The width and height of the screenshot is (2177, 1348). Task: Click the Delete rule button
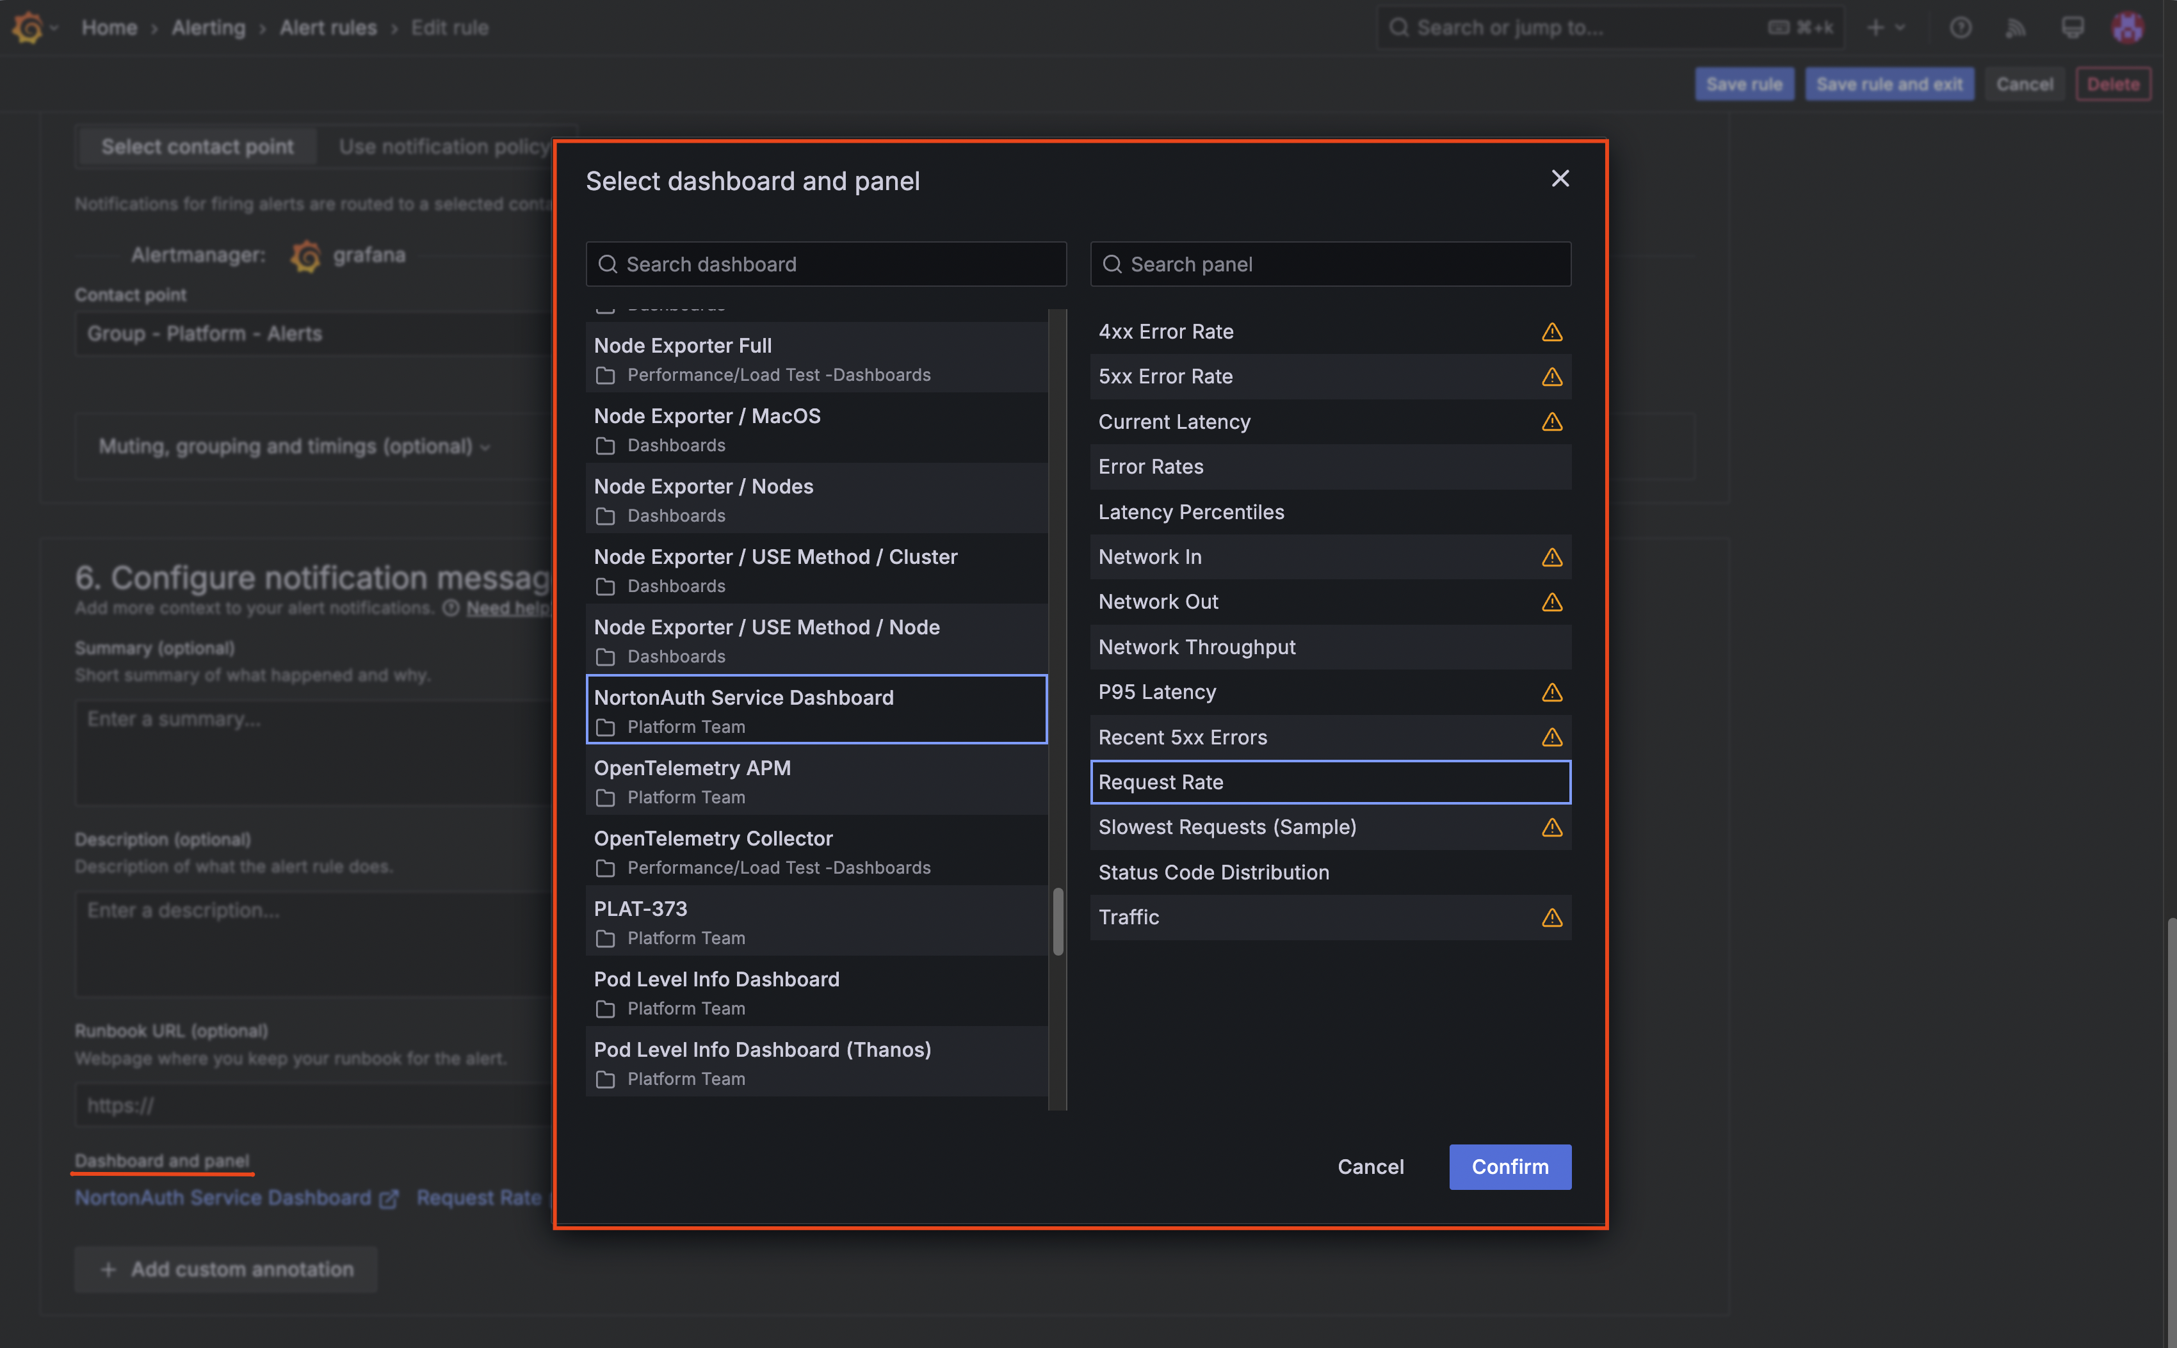(2113, 84)
